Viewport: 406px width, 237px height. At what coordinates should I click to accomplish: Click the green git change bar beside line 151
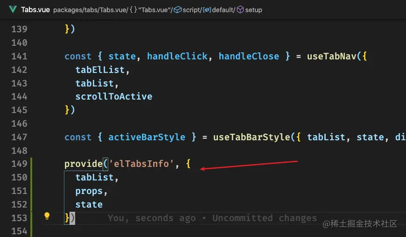[x=32, y=191]
